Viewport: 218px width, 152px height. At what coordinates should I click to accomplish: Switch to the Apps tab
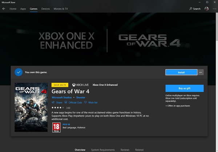point(23,9)
